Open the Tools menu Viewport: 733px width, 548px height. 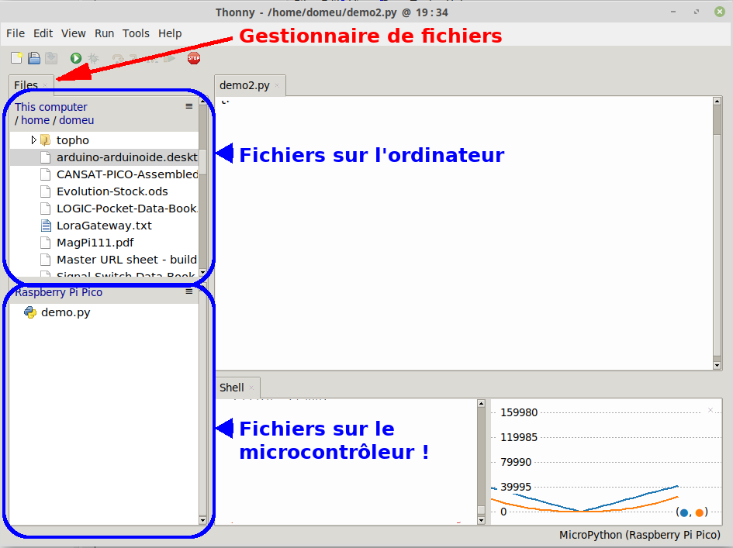tap(136, 33)
